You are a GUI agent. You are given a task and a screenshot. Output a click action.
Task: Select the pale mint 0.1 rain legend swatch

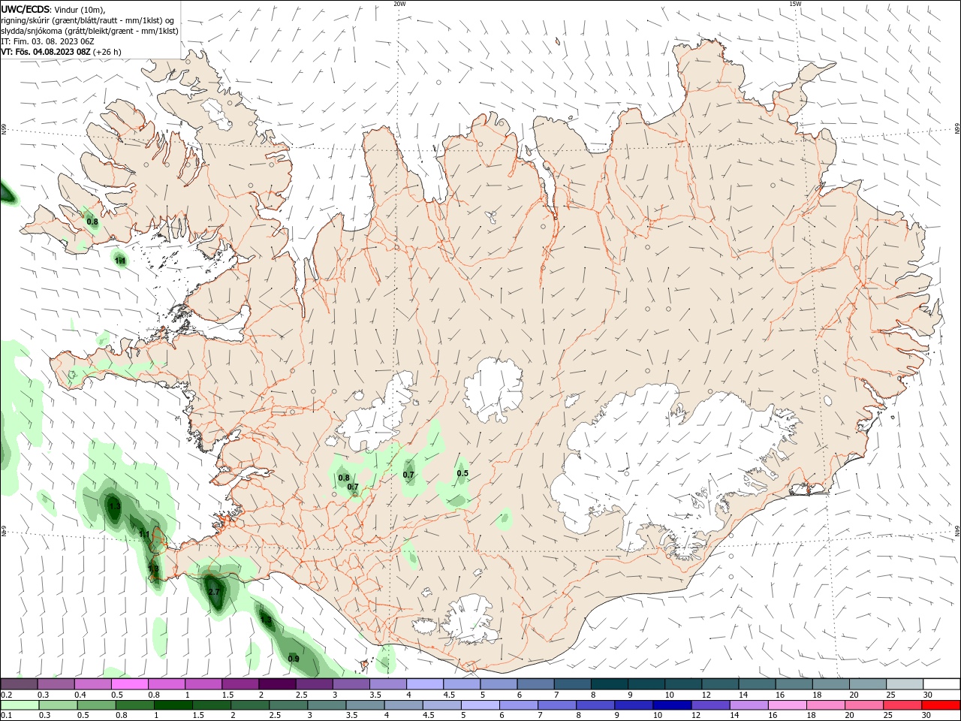[x=19, y=705]
